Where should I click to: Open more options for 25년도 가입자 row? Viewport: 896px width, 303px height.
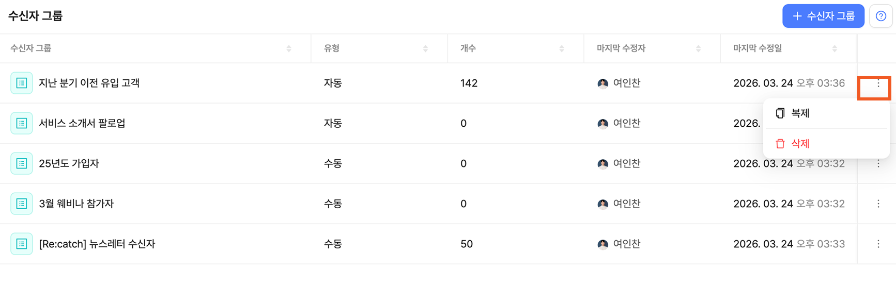click(x=878, y=164)
